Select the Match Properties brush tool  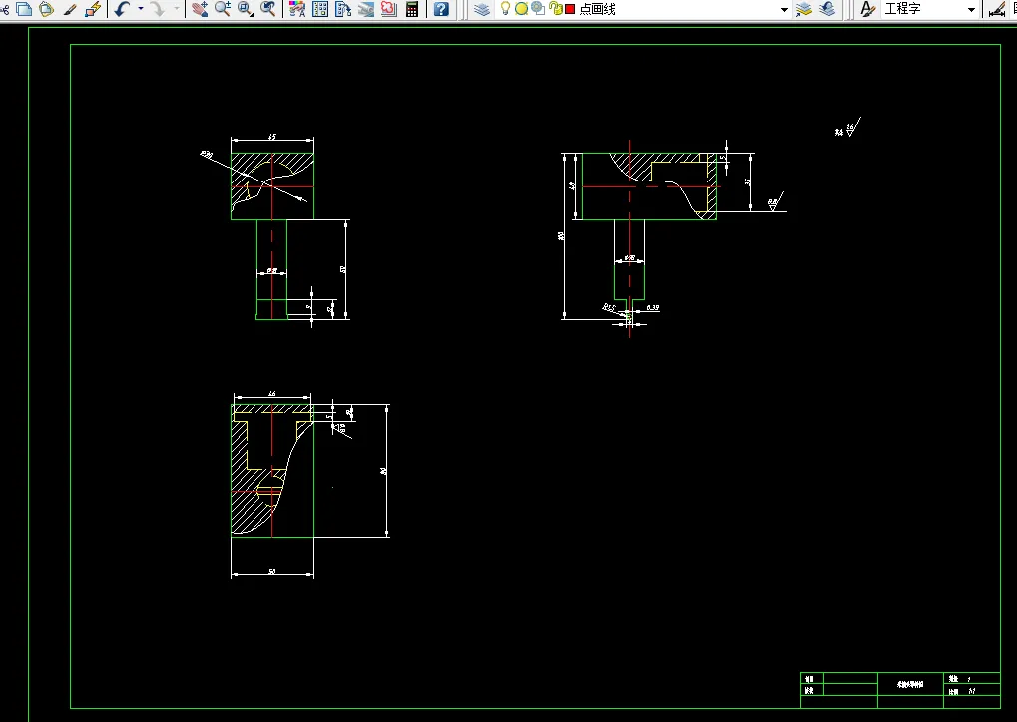click(70, 9)
